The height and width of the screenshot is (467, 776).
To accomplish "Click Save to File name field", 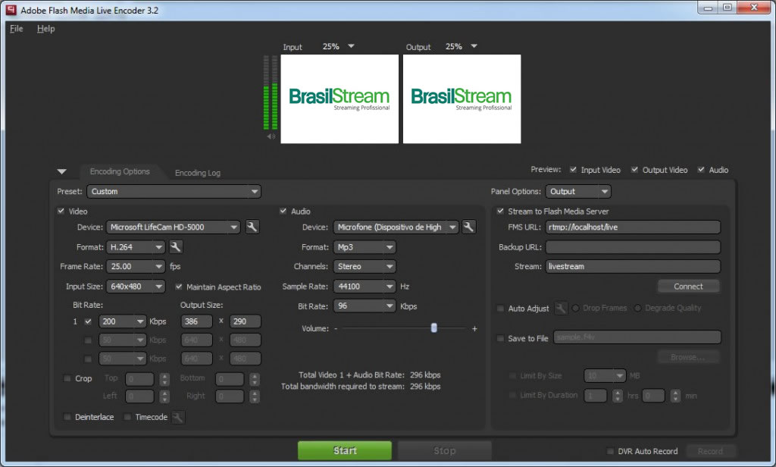I will pos(637,337).
